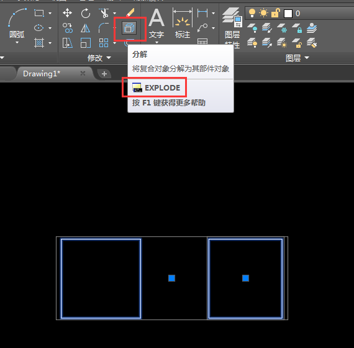Image resolution: width=354 pixels, height=348 pixels.
Task: Click '将复合对象分解为其部件对象' description
Action: pyautogui.click(x=181, y=69)
